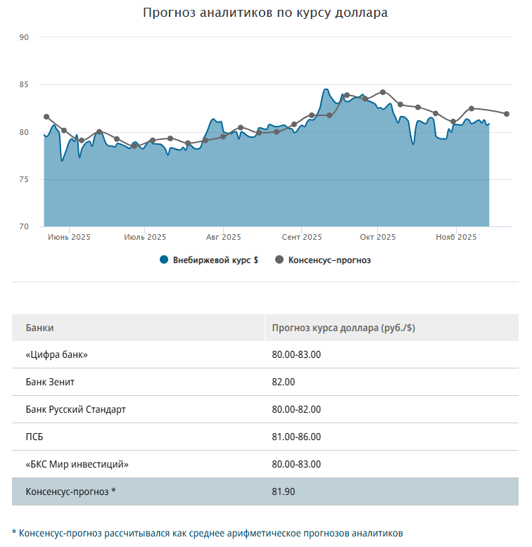Viewport: 532px width, 547px height.
Task: Select the first consensus point on the chart
Action: (x=46, y=117)
